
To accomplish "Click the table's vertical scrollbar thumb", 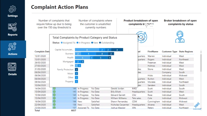I will click(201, 63).
